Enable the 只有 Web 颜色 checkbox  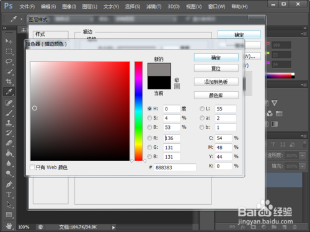[32, 167]
